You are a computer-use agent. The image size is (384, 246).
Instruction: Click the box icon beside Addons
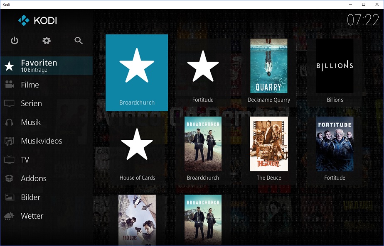9,178
